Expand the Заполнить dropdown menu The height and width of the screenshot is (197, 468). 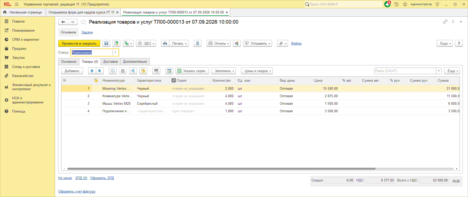[x=224, y=71]
